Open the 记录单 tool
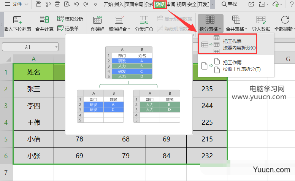The image size is (295, 181). pos(68,29)
